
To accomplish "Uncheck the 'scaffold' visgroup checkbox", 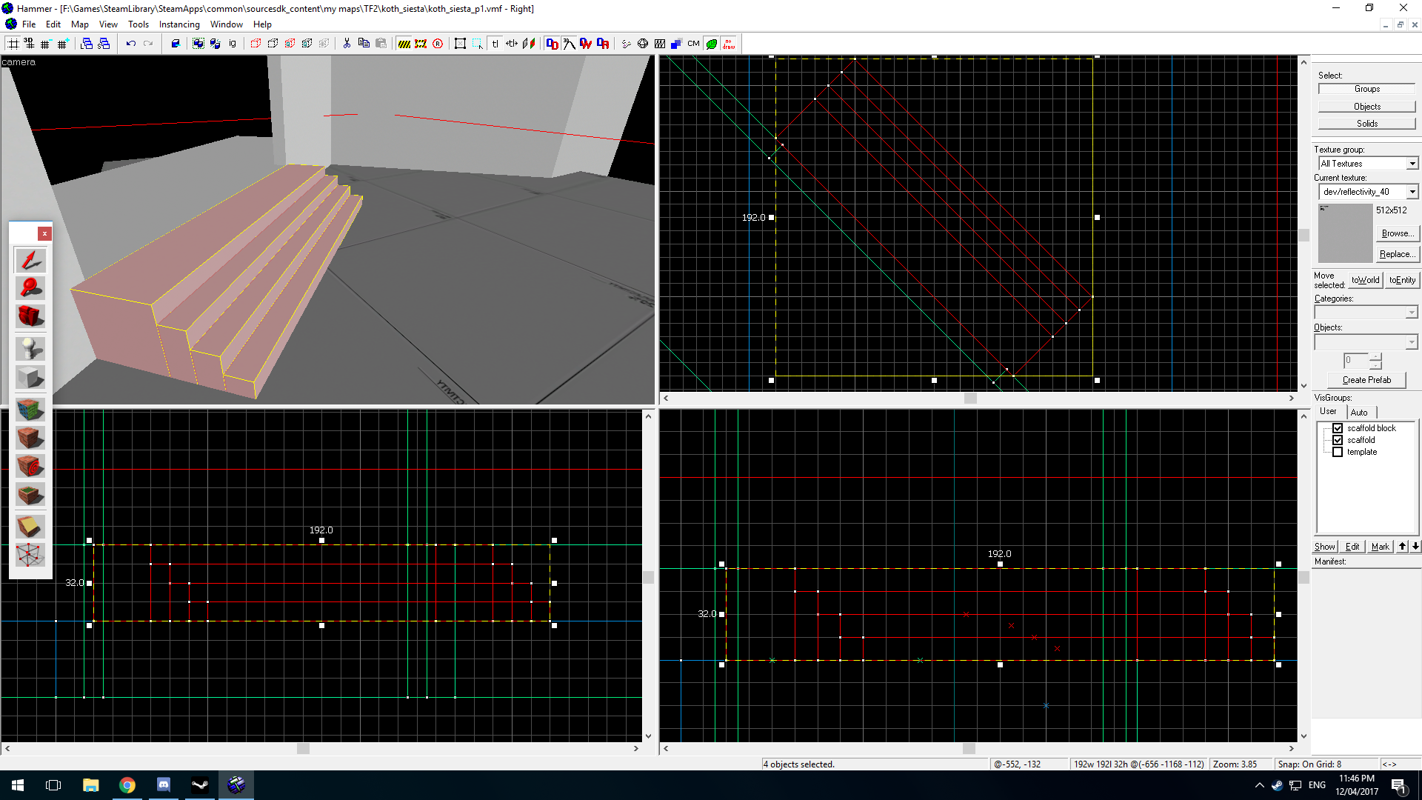I will 1338,440.
